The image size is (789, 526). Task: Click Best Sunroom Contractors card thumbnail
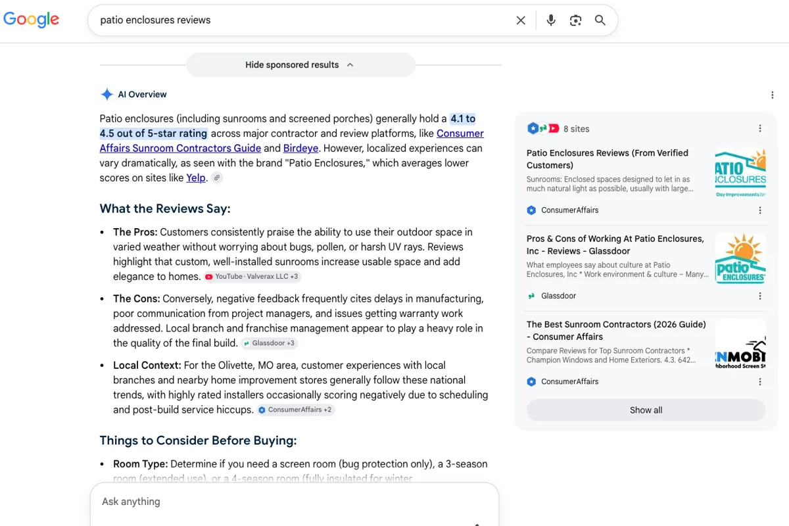[x=740, y=344]
